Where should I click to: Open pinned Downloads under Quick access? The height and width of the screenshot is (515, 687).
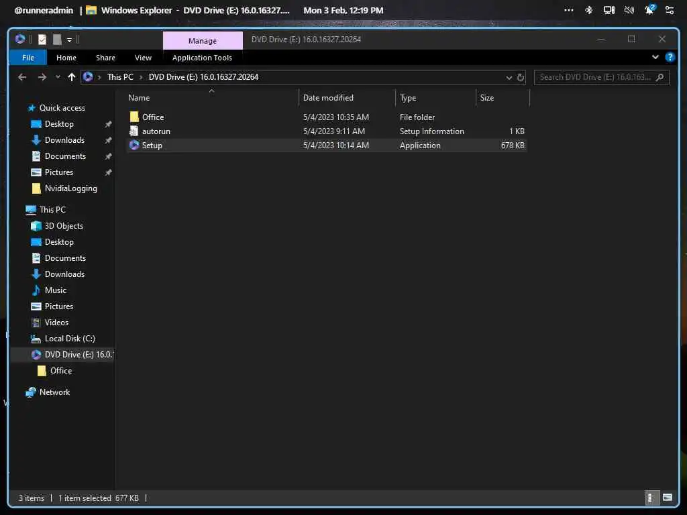[x=64, y=140]
